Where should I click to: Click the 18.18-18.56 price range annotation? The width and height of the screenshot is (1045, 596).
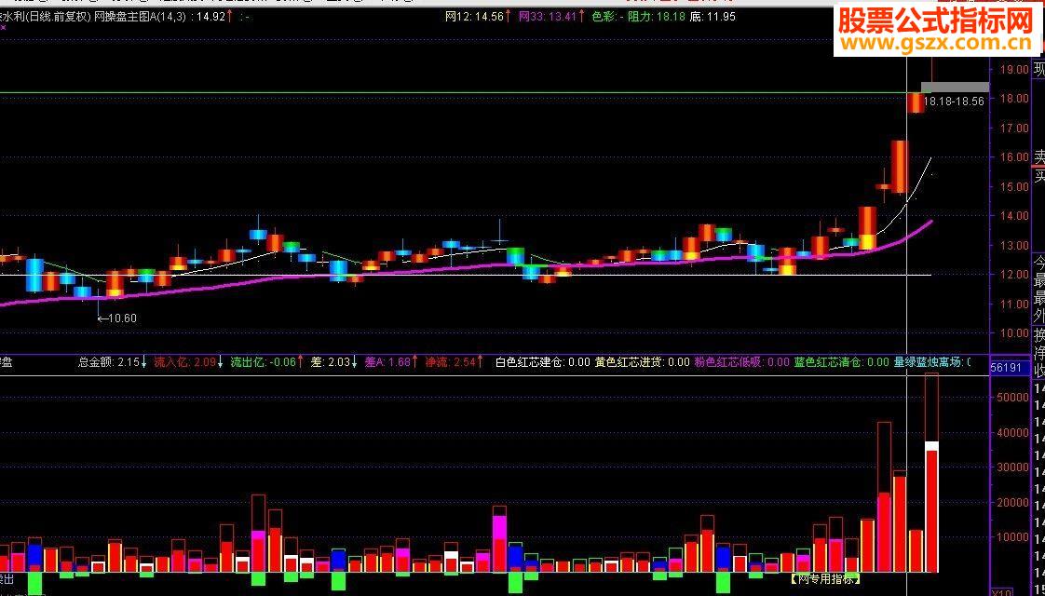click(955, 102)
